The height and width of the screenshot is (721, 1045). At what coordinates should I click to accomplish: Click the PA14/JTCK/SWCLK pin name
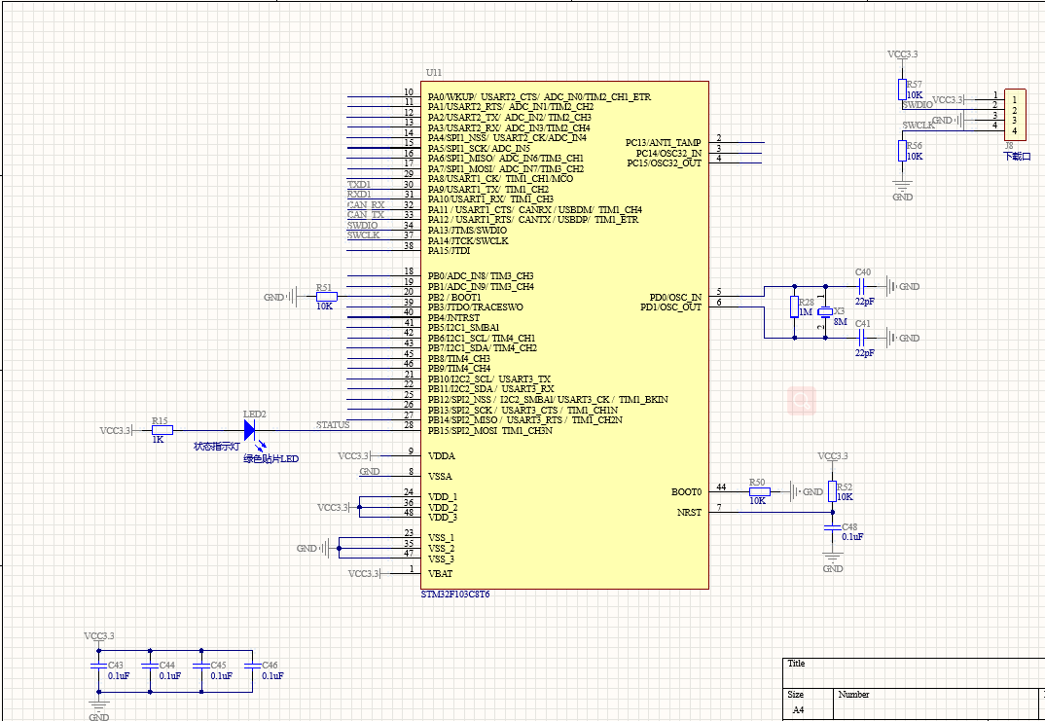click(468, 240)
